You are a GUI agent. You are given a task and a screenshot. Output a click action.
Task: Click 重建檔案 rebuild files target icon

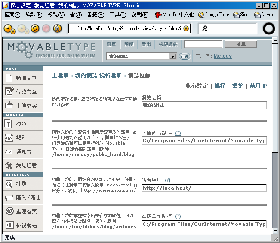pyautogui.click(x=9, y=211)
